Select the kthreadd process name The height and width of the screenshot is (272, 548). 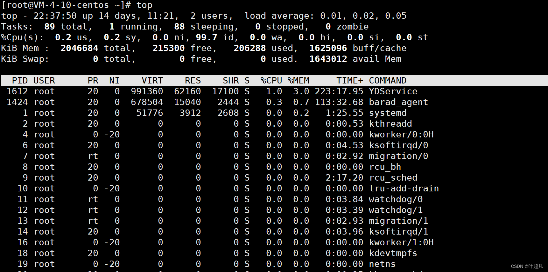coord(390,124)
